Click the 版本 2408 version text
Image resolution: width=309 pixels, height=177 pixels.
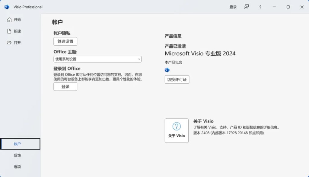(228, 133)
